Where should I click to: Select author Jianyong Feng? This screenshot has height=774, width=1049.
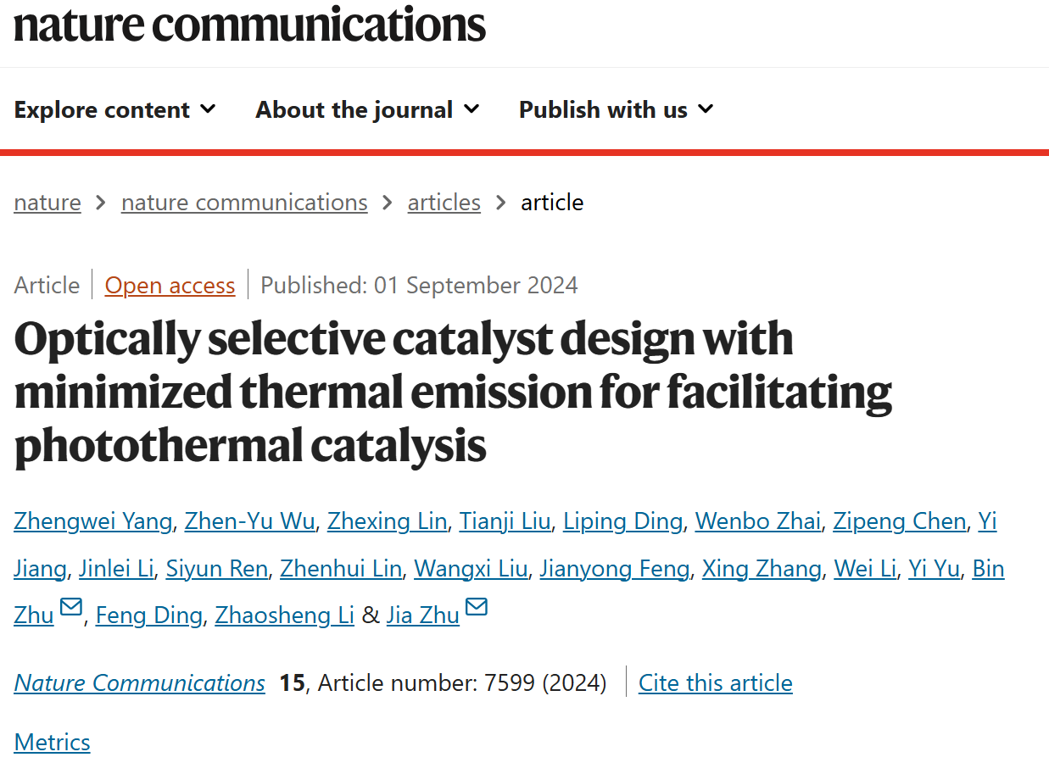615,569
